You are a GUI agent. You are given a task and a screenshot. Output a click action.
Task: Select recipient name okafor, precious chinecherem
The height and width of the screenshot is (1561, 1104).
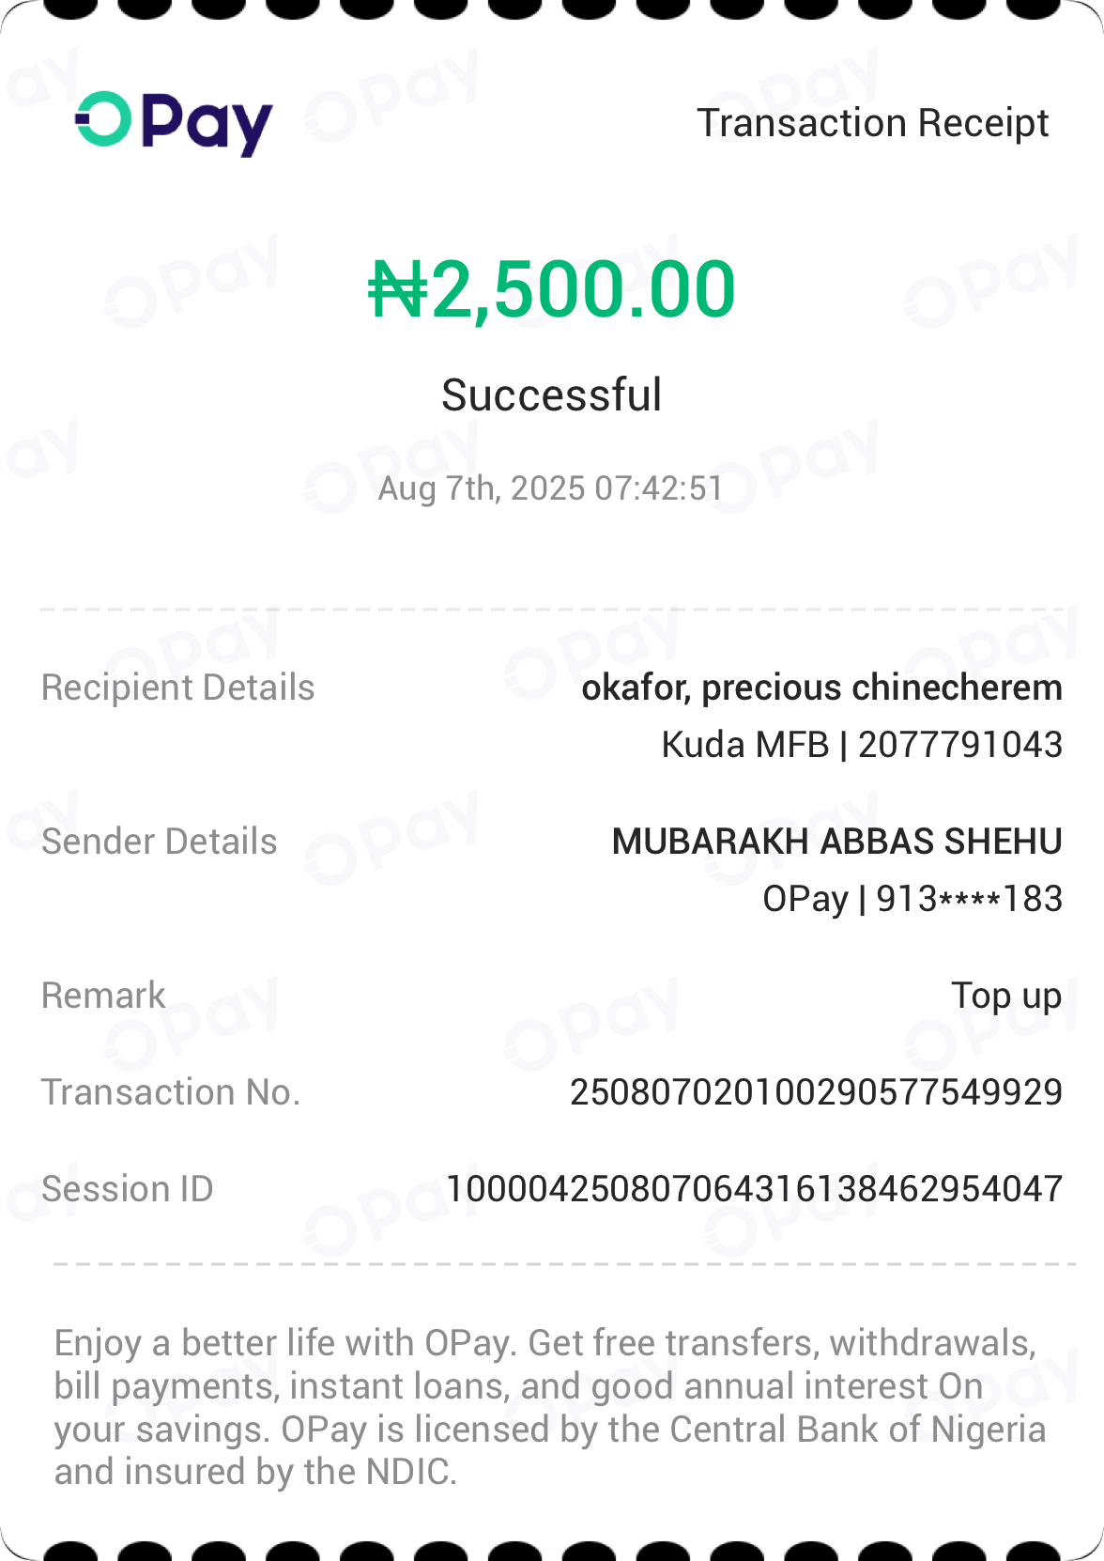pos(821,688)
